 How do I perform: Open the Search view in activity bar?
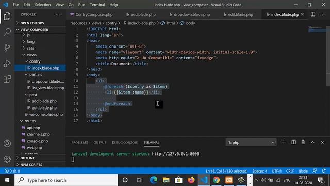pos(7,32)
